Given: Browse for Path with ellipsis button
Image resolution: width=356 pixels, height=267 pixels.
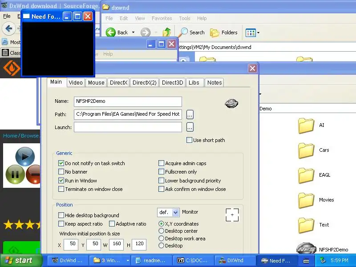Looking at the screenshot, I should click(190, 115).
